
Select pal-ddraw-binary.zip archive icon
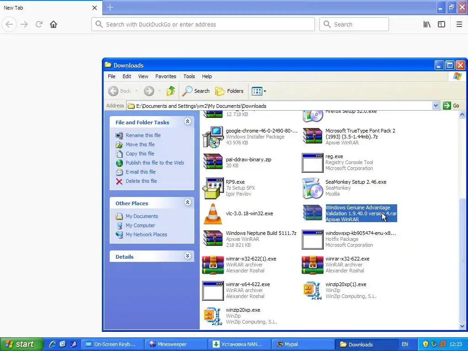213,161
